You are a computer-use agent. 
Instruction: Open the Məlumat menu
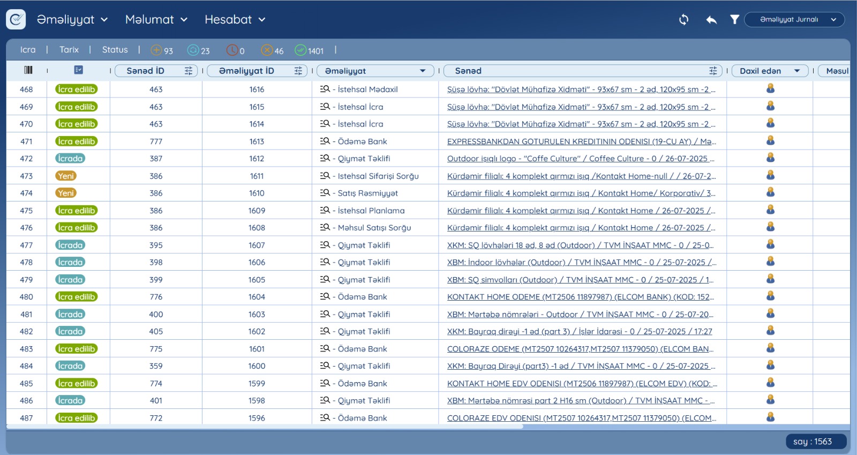tap(156, 20)
